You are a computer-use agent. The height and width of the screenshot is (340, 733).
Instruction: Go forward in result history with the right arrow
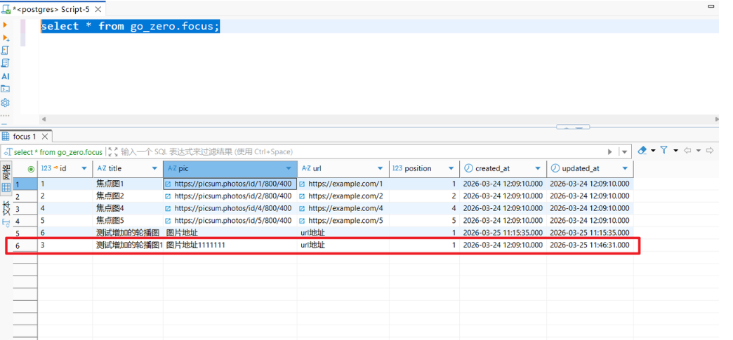click(x=710, y=151)
